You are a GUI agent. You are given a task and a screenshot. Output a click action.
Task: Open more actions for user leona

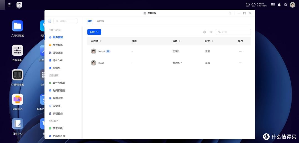(241, 63)
